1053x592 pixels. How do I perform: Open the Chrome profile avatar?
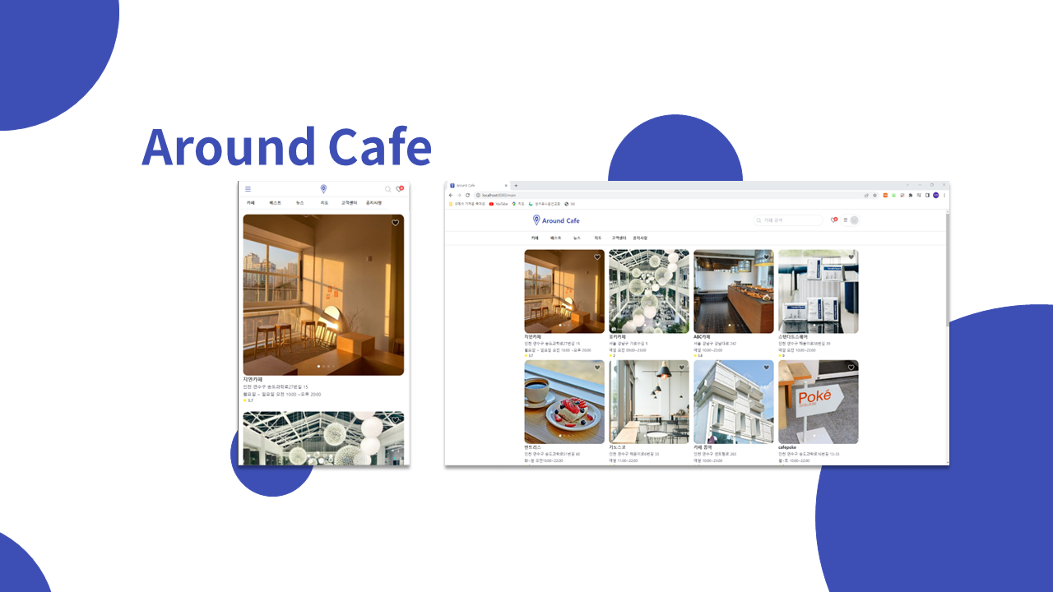pyautogui.click(x=936, y=195)
